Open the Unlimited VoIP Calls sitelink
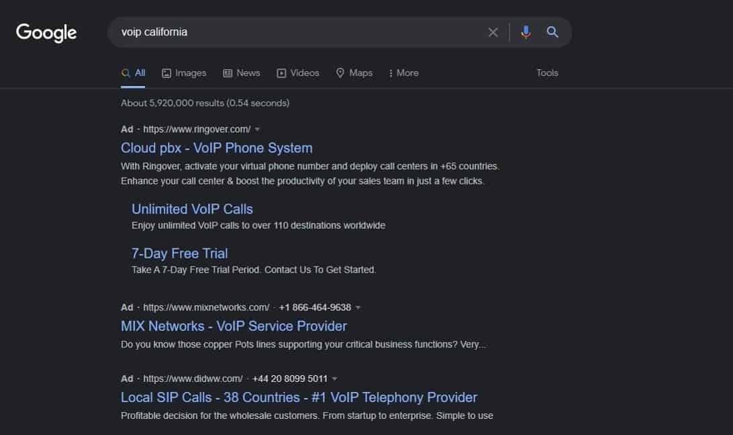The image size is (733, 435). pyautogui.click(x=192, y=209)
